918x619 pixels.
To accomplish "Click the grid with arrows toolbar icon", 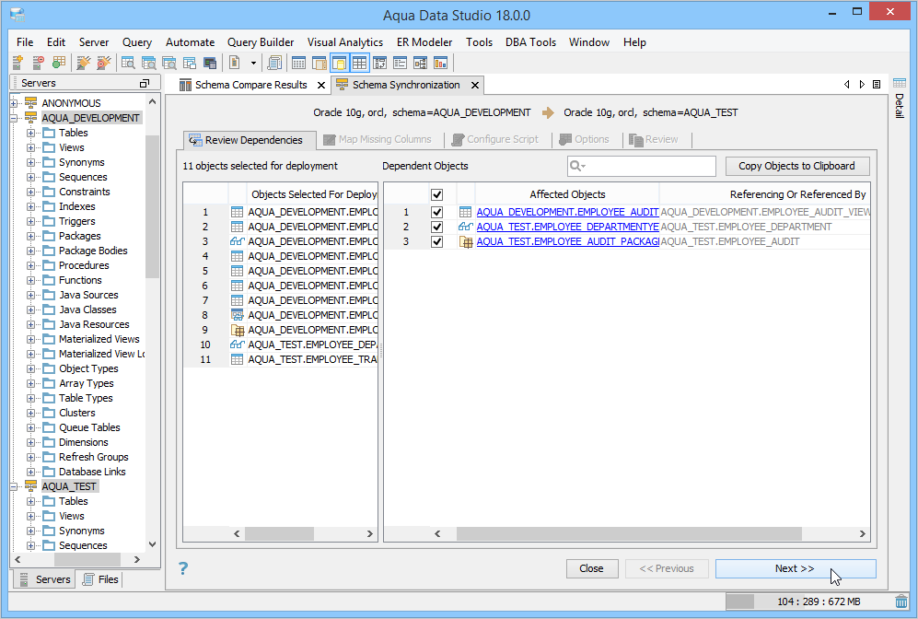I will click(x=380, y=63).
